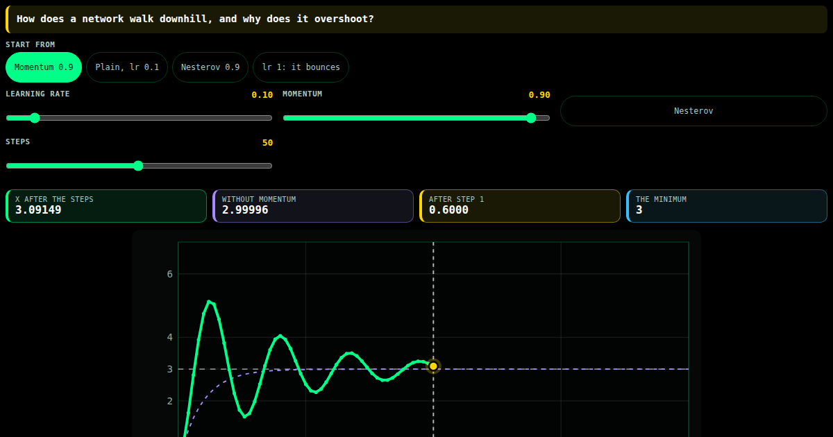Screen dimensions: 833x437
Task: Click the WITHOUT MOMENTUM value card
Action: click(x=313, y=206)
